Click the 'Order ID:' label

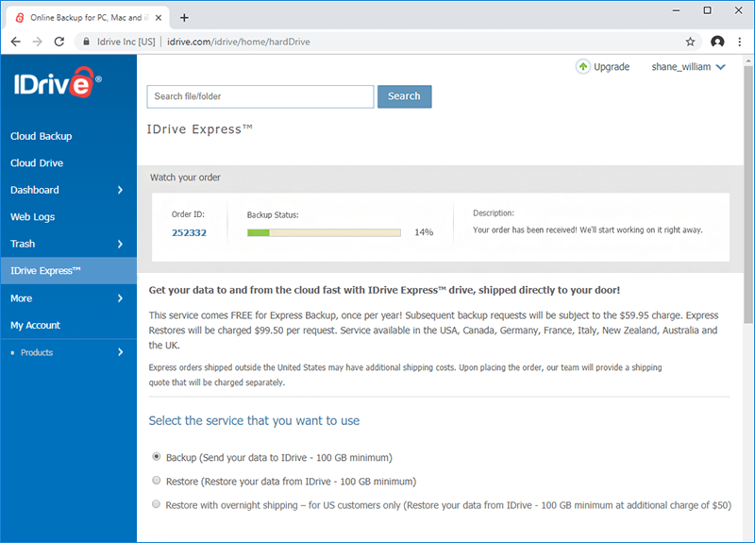click(x=188, y=214)
